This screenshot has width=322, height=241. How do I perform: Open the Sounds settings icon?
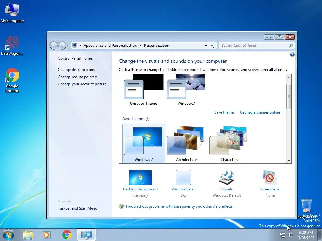(226, 177)
